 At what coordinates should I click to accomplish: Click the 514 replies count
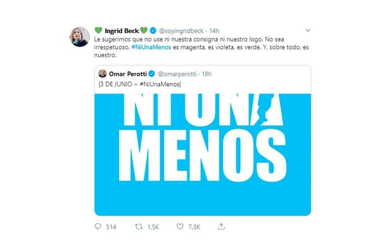pyautogui.click(x=111, y=227)
